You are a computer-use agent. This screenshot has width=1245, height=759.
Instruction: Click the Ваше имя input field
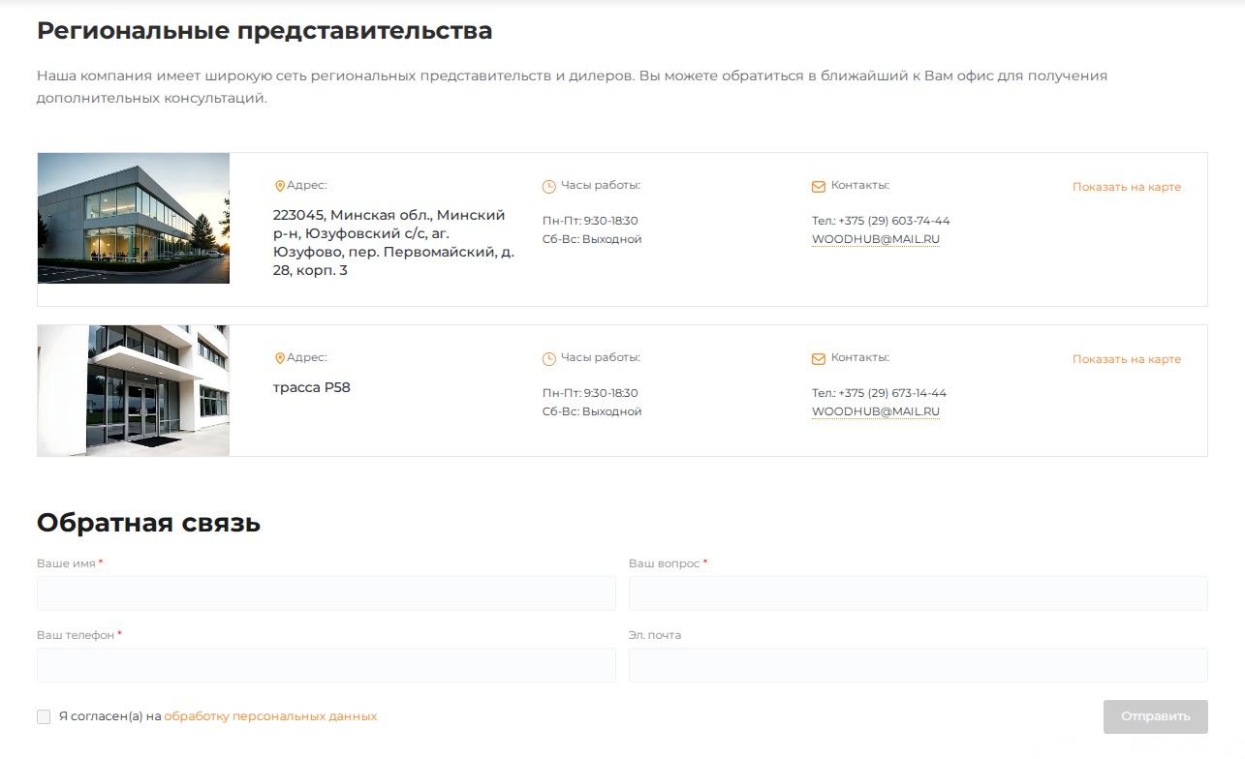[x=326, y=592]
